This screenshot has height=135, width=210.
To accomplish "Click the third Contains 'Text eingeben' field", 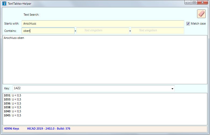I will pyautogui.click(x=157, y=31).
